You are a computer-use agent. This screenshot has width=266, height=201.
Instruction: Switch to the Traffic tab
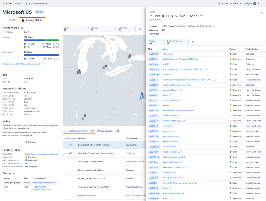pos(11,20)
